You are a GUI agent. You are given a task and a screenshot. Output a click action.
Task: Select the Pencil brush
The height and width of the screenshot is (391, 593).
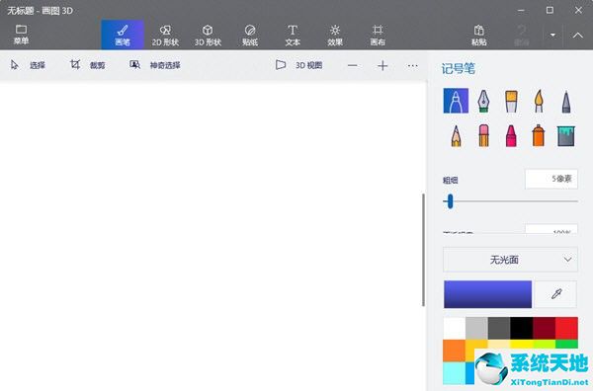[x=456, y=135]
